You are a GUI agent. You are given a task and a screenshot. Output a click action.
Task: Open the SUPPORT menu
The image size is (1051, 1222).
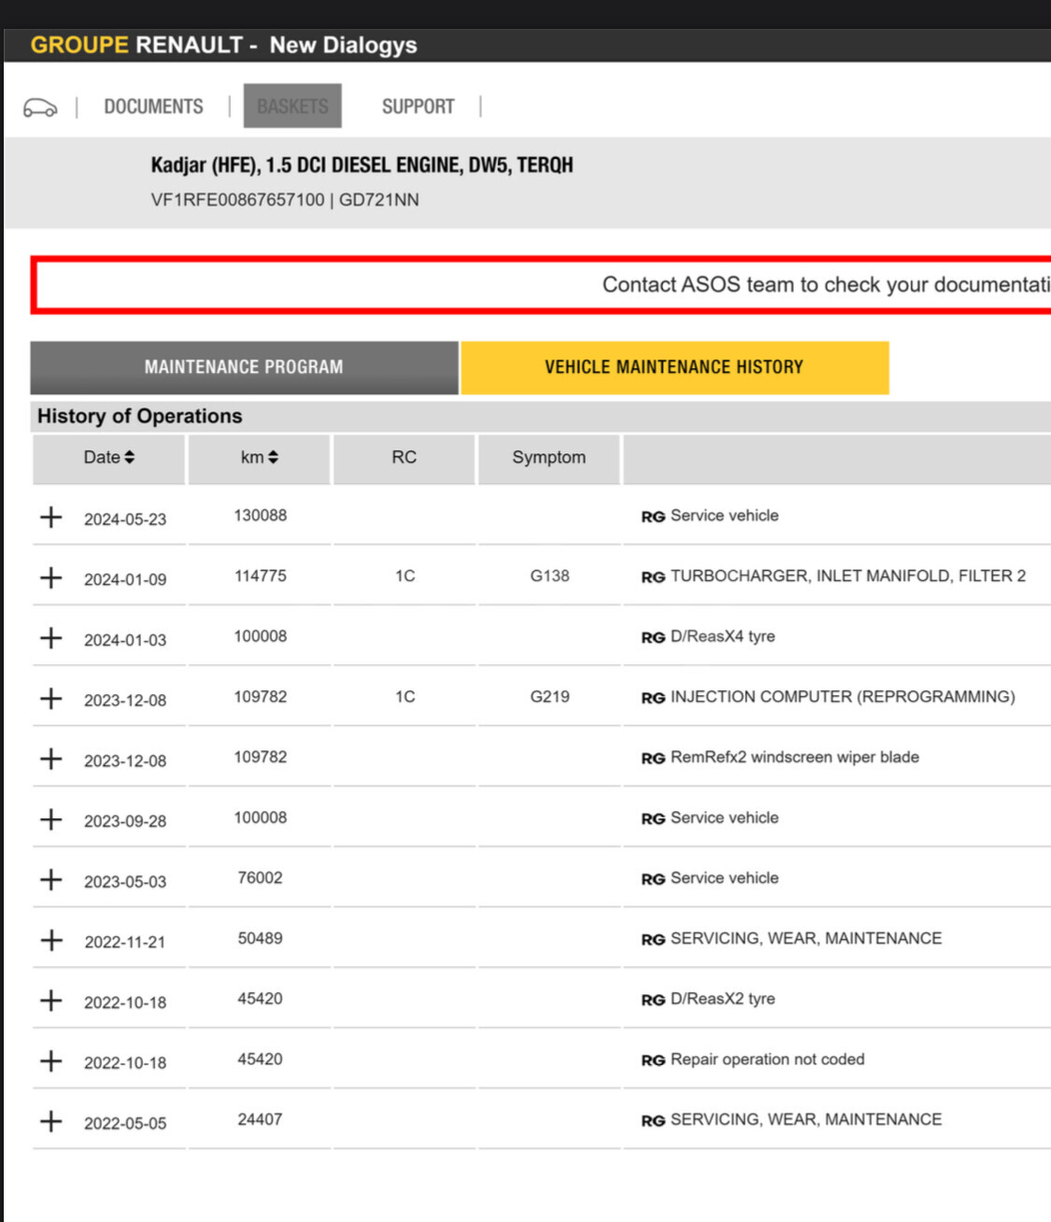point(418,107)
